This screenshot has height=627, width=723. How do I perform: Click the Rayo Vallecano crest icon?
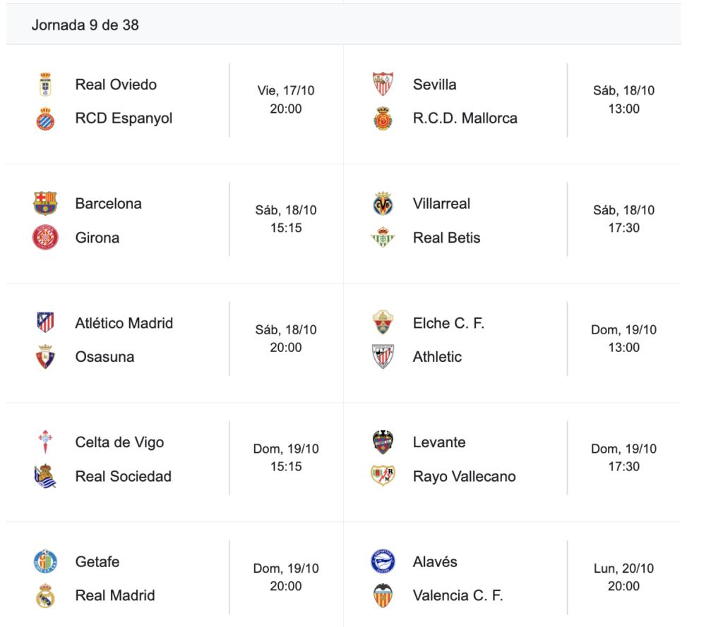tap(383, 476)
